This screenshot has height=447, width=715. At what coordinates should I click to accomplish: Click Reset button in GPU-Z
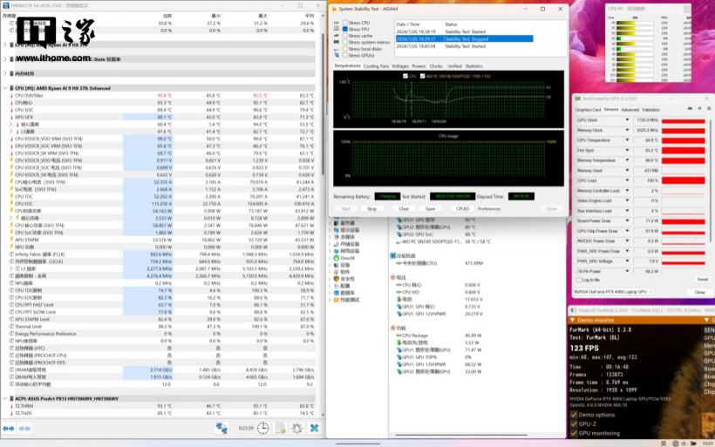click(x=701, y=280)
